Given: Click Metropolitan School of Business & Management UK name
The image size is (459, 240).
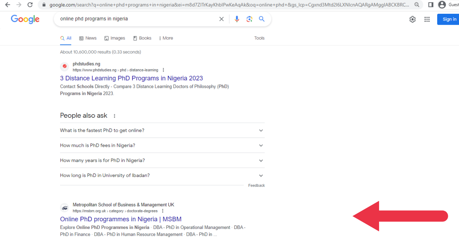Looking at the screenshot, I should point(124,205).
